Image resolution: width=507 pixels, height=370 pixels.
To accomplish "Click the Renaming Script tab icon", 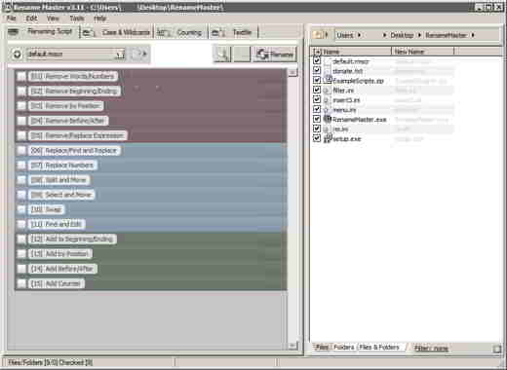I will tap(14, 31).
